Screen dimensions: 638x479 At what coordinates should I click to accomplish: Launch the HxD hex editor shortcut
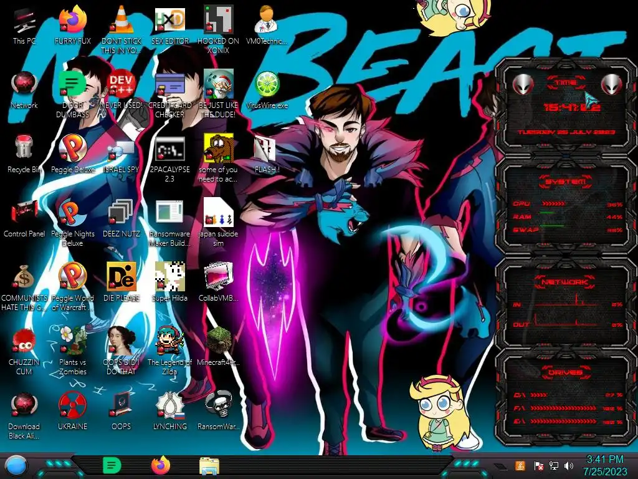pos(169,26)
